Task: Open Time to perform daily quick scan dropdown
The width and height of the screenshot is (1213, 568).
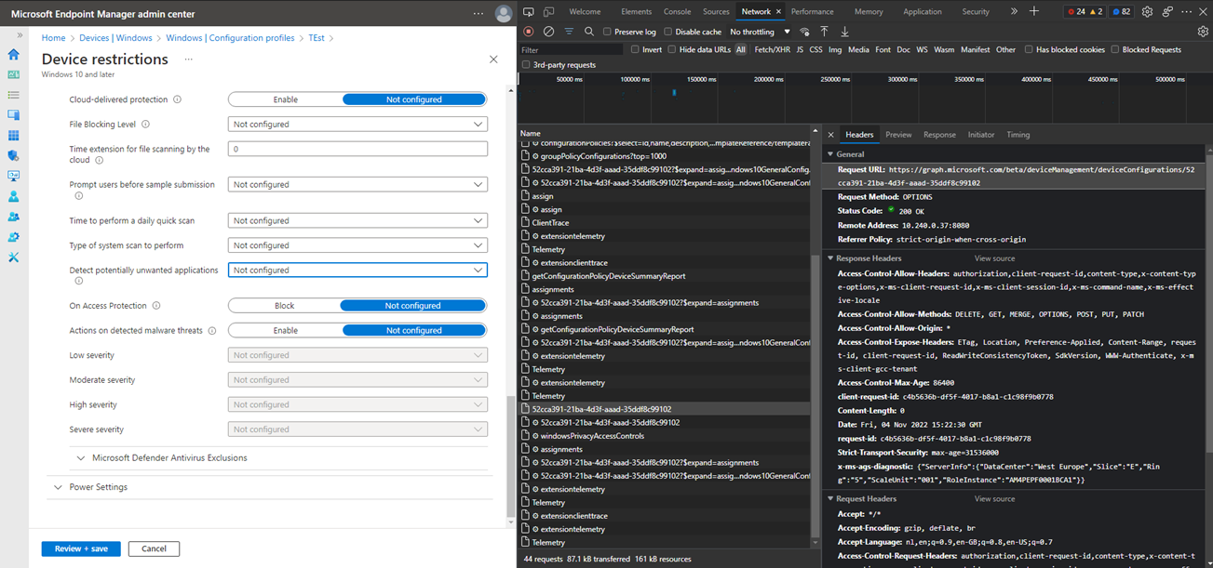Action: [357, 220]
